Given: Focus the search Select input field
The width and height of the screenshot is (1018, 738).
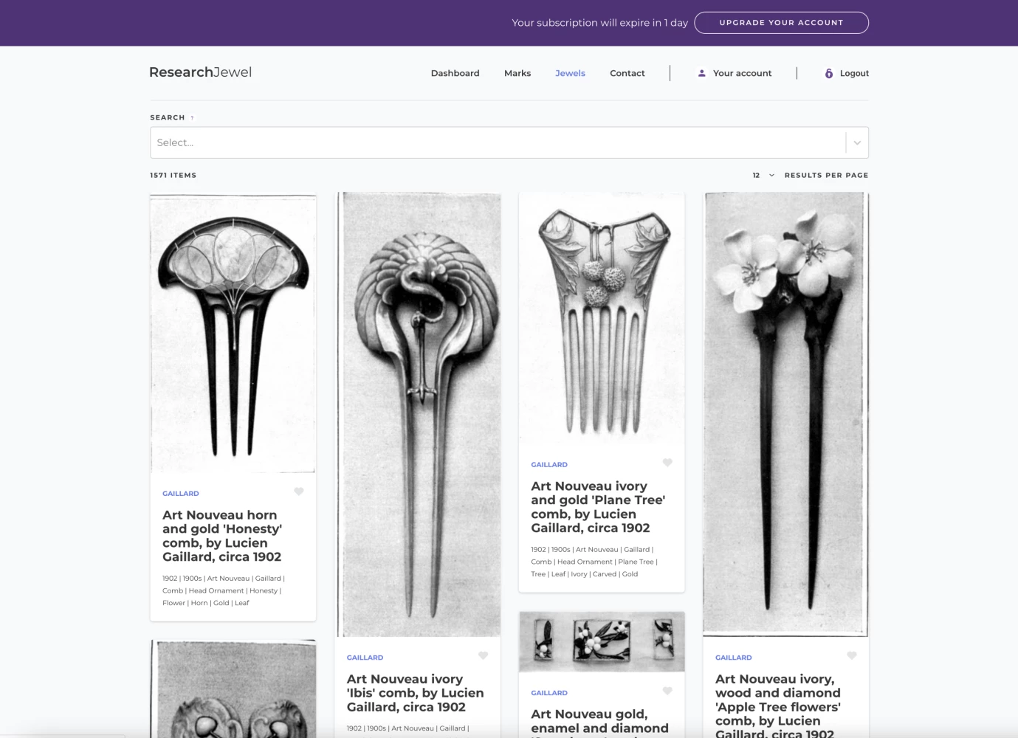Looking at the screenshot, I should [495, 142].
